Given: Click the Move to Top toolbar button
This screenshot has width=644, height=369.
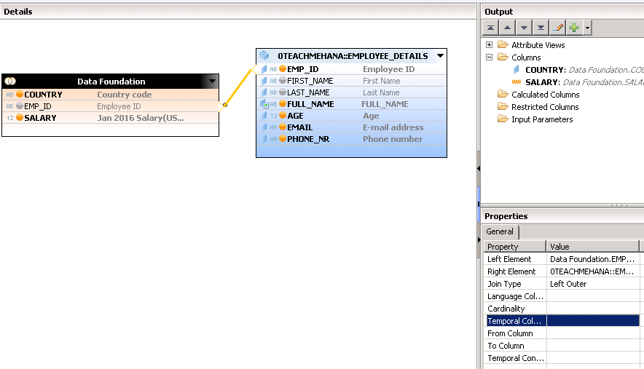Looking at the screenshot, I should 490,28.
